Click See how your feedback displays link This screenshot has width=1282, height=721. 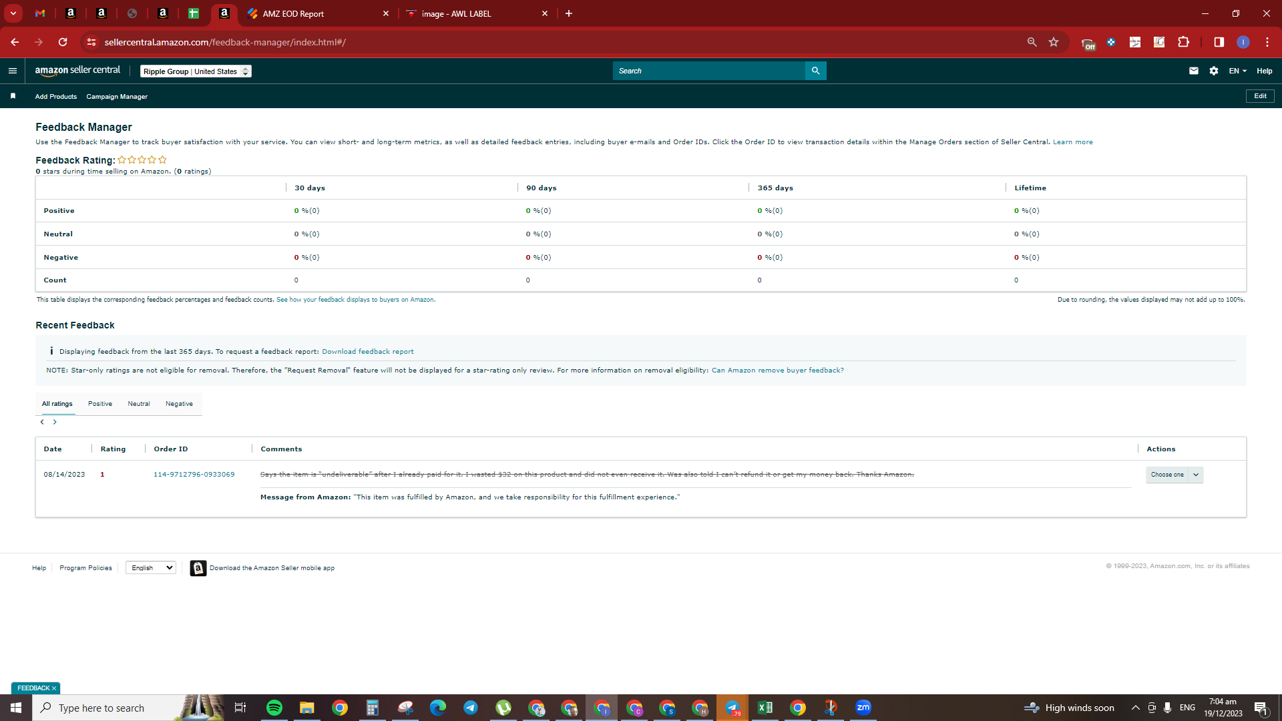click(356, 300)
